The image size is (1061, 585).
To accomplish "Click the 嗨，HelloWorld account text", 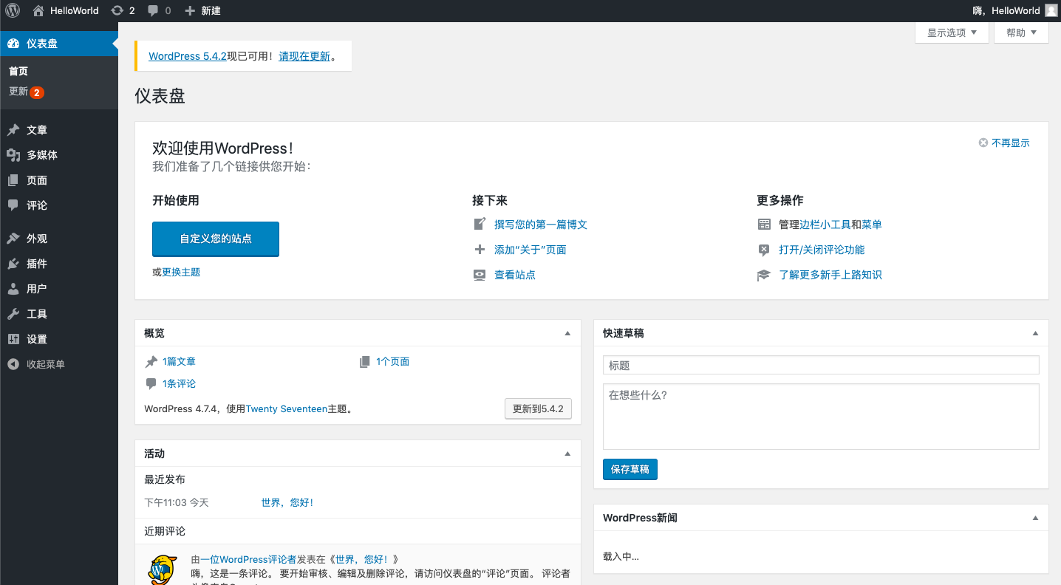I will [x=1006, y=10].
